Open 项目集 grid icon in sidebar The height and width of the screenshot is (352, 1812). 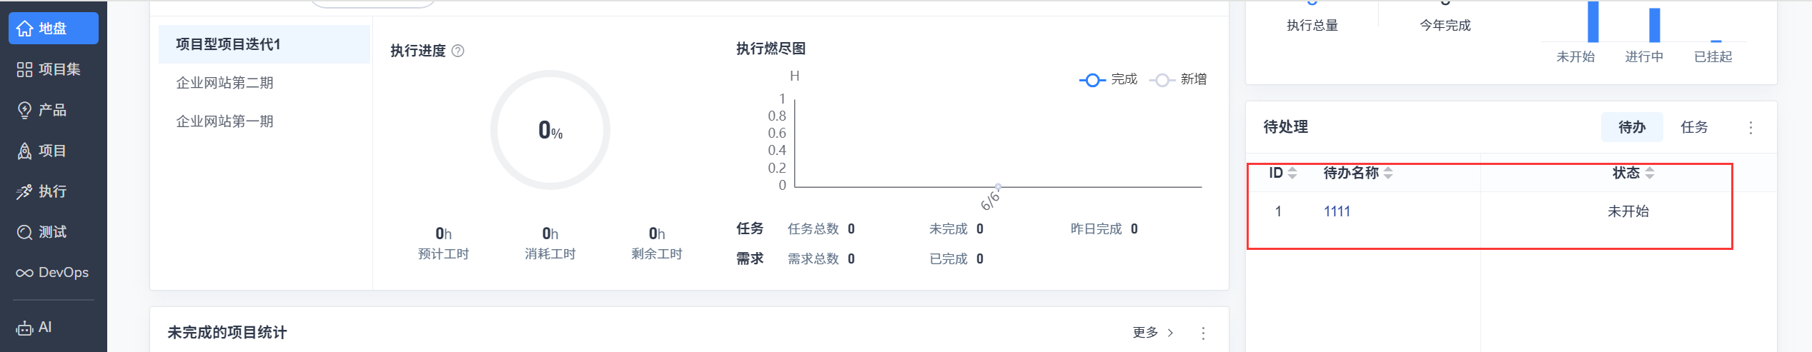[25, 69]
